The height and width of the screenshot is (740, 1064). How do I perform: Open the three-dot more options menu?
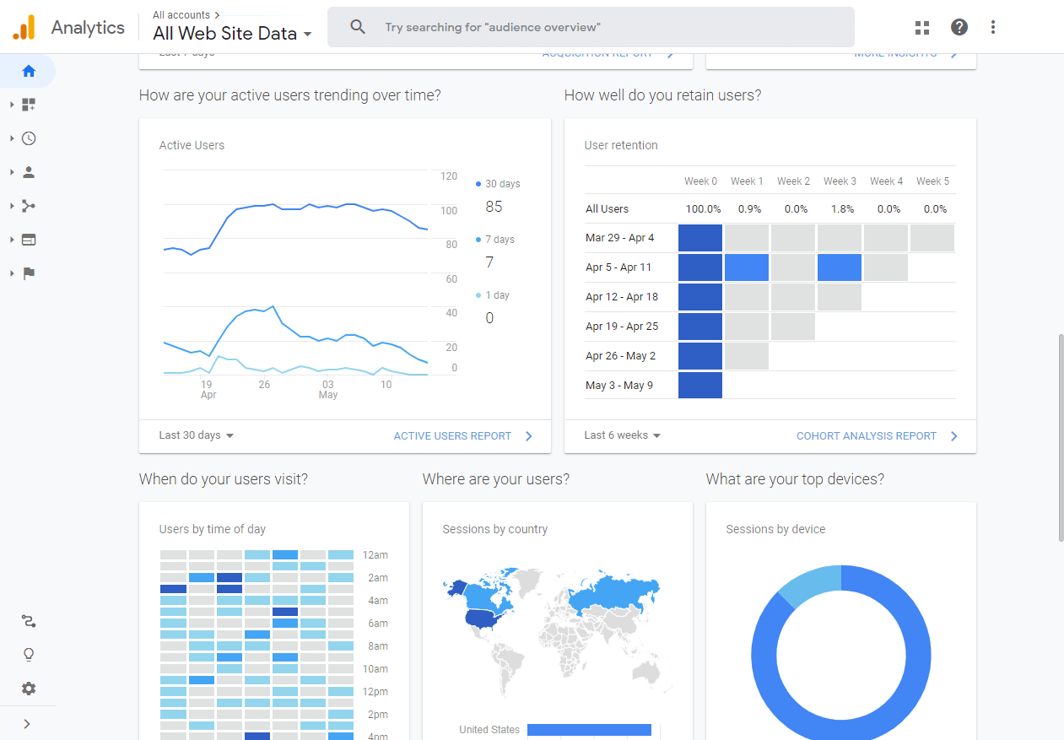pos(993,27)
